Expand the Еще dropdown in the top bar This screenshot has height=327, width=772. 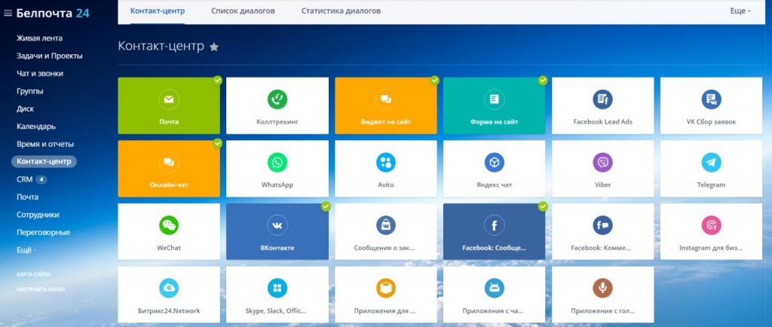coord(740,11)
